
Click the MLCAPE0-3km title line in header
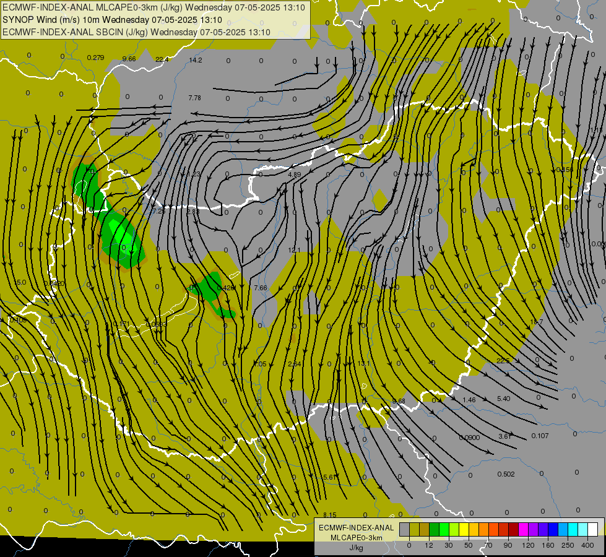click(x=154, y=7)
